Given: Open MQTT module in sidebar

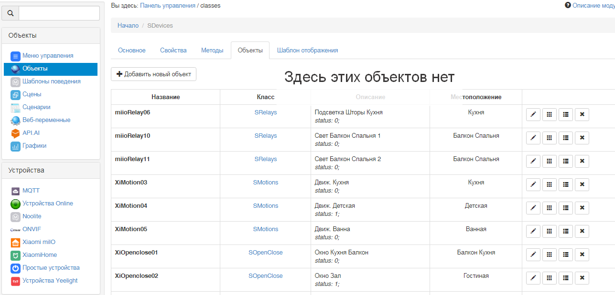Looking at the screenshot, I should pyautogui.click(x=31, y=191).
